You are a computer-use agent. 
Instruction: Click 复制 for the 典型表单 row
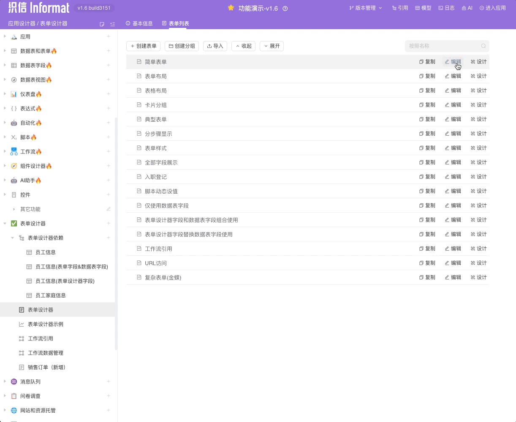[427, 119]
